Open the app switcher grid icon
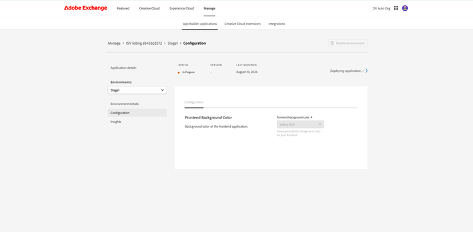Image resolution: width=473 pixels, height=232 pixels. click(396, 8)
